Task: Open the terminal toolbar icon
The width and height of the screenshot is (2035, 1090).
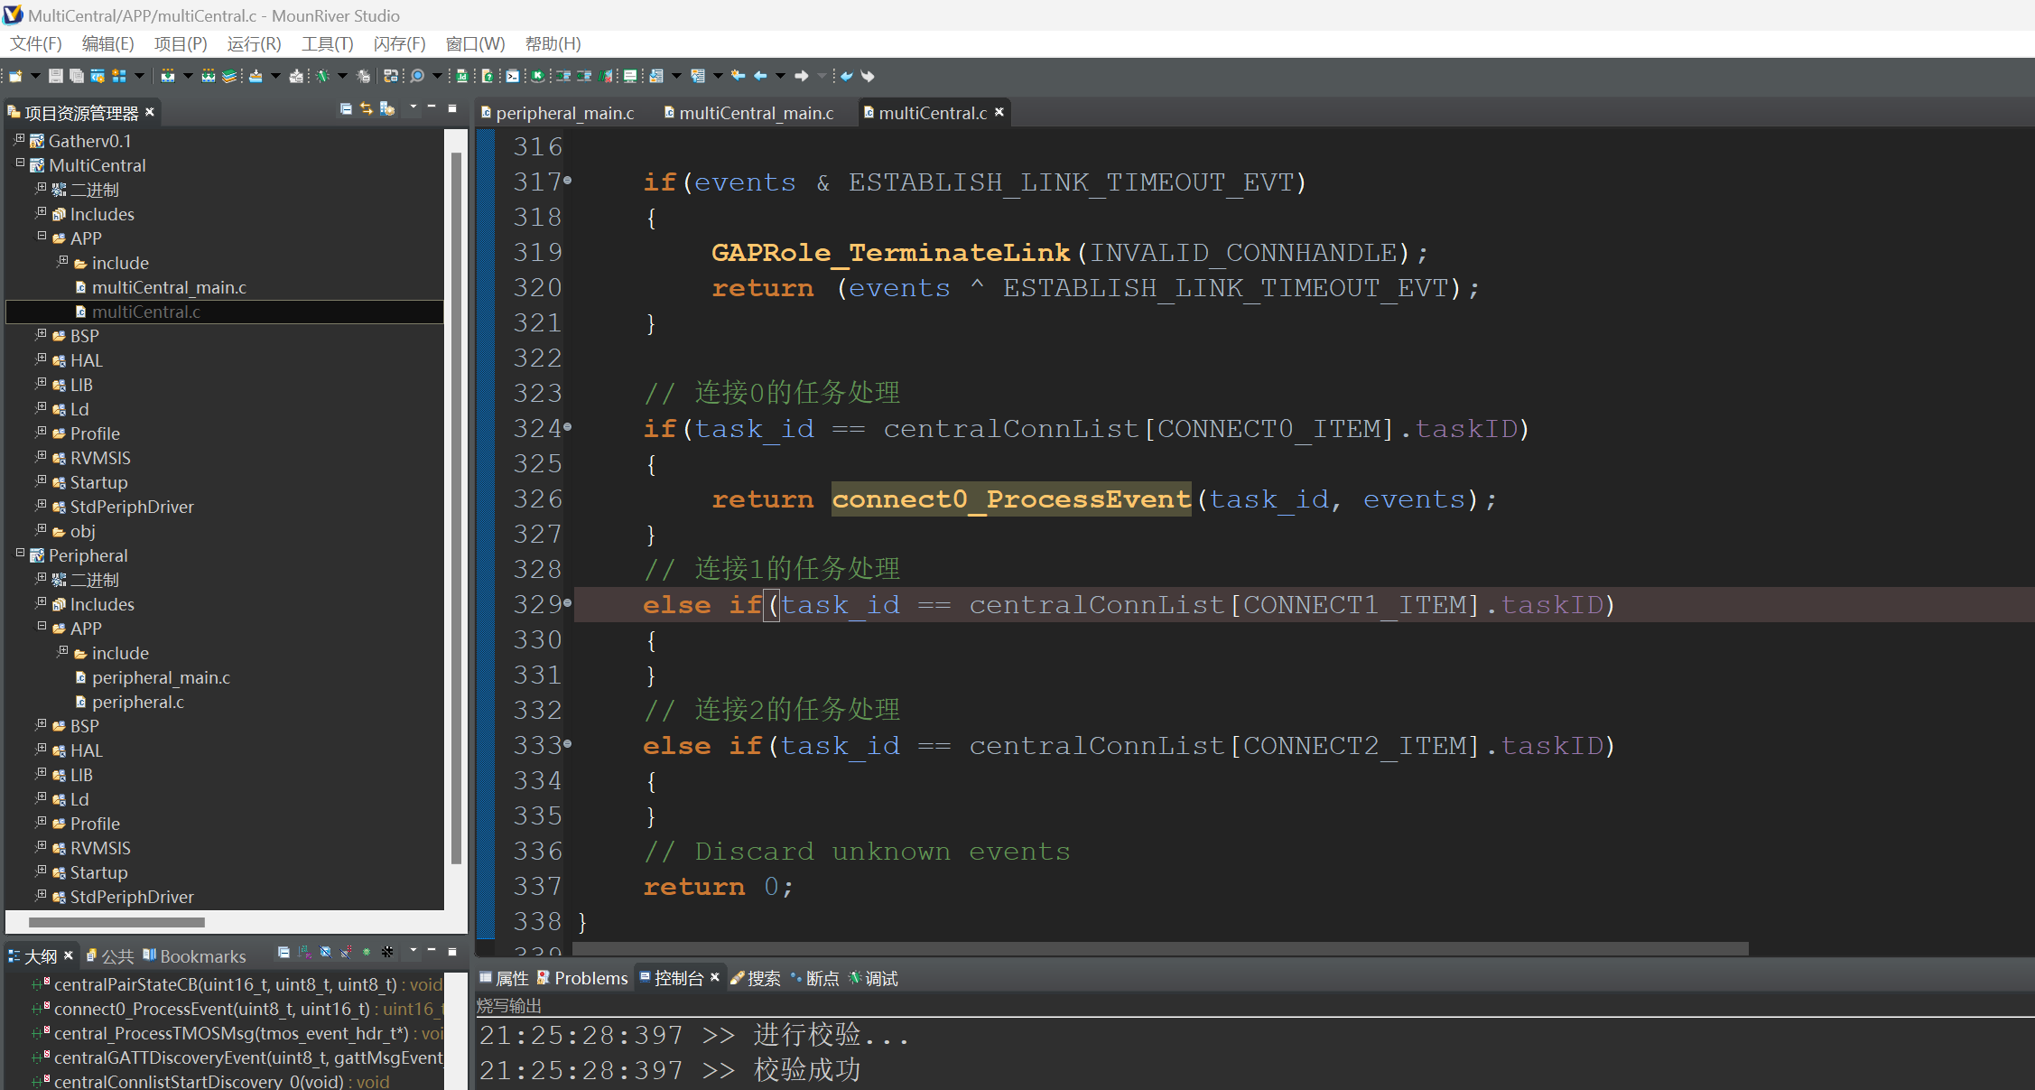Action: coord(512,76)
